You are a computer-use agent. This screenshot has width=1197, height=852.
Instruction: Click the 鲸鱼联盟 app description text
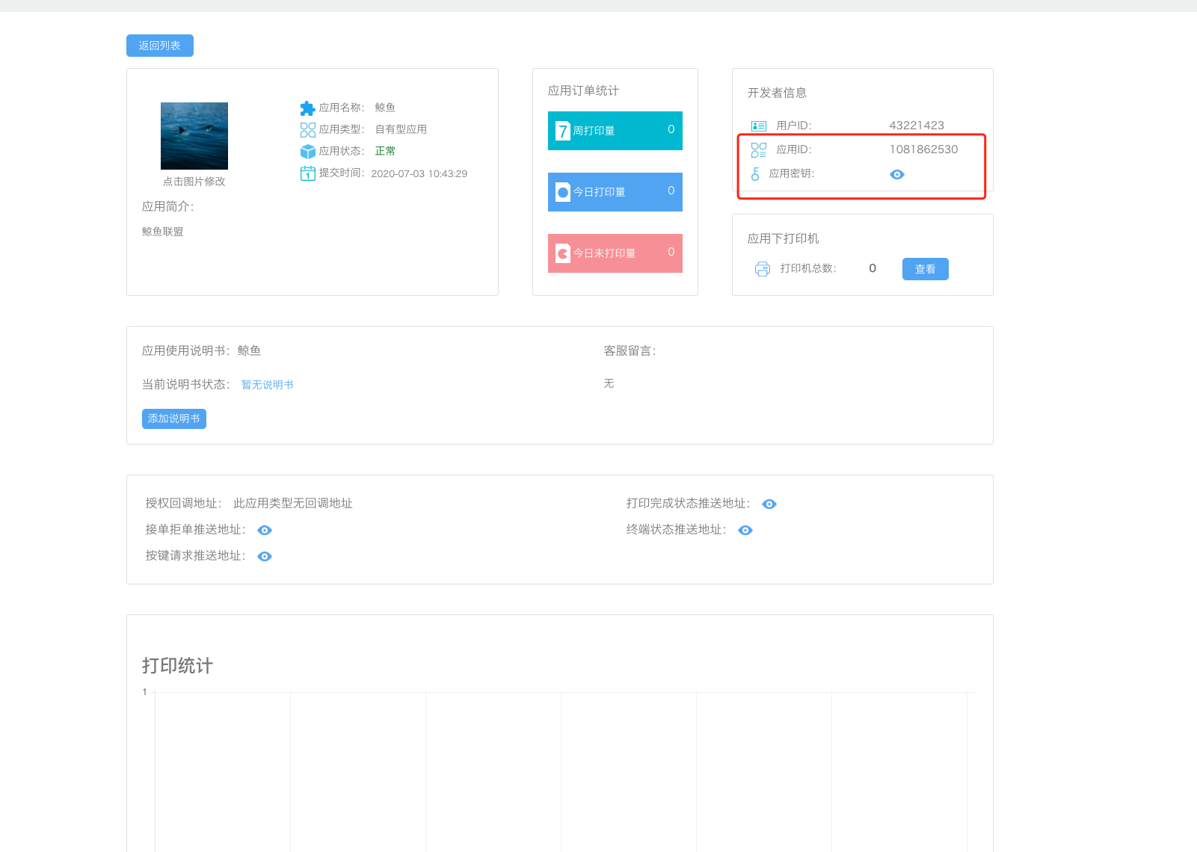click(x=163, y=232)
